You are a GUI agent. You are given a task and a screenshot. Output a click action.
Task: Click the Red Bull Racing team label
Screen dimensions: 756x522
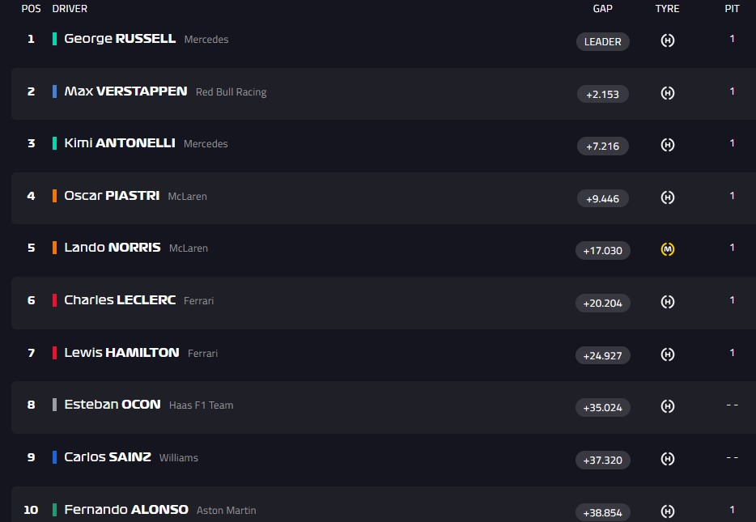tap(231, 92)
